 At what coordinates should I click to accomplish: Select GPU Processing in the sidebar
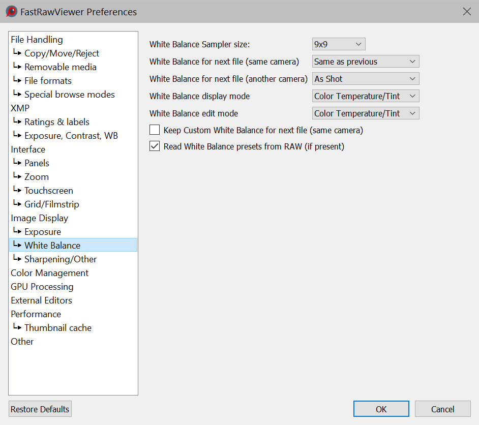click(x=42, y=287)
